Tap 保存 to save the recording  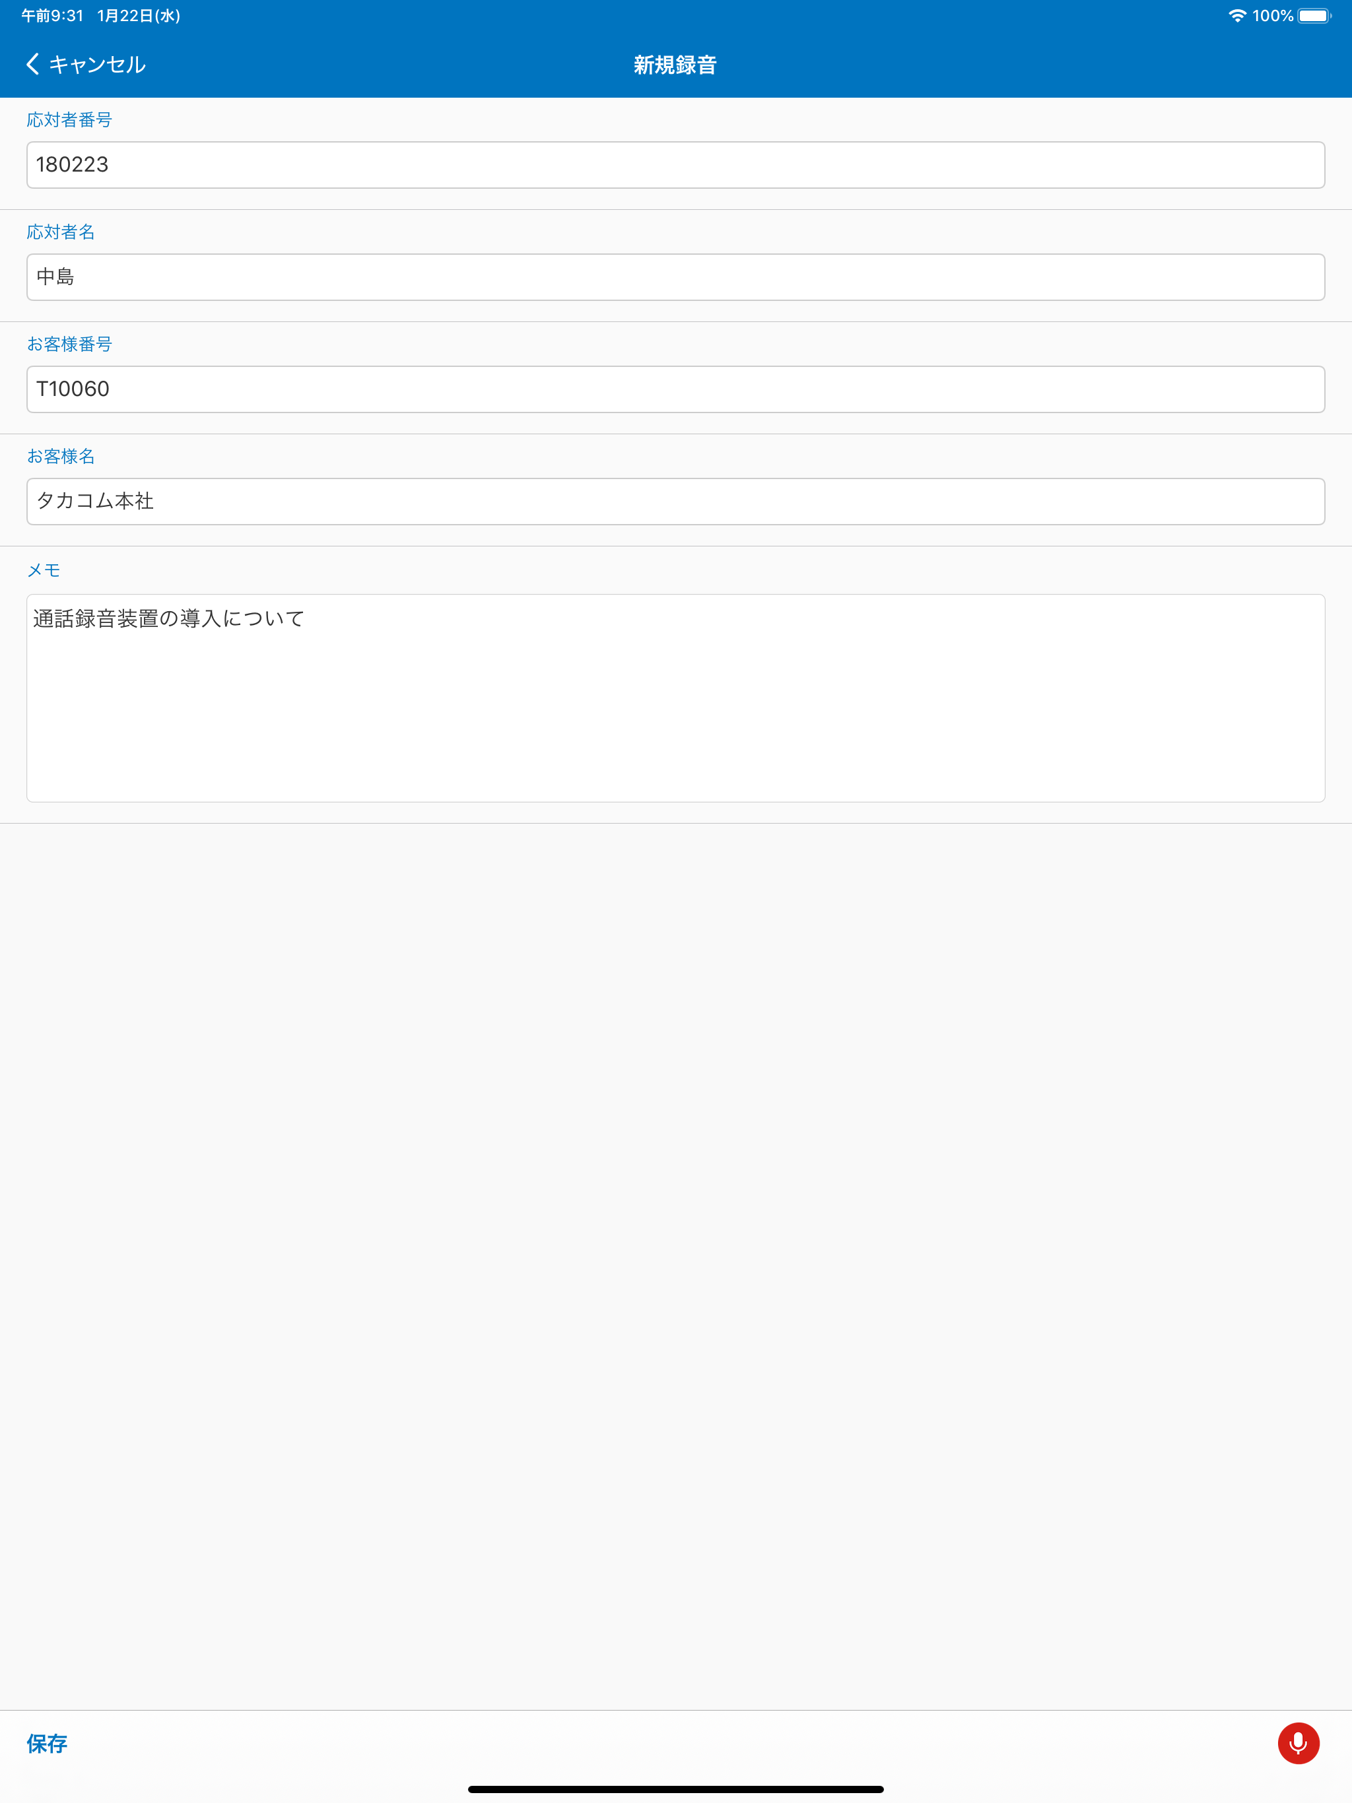46,1743
